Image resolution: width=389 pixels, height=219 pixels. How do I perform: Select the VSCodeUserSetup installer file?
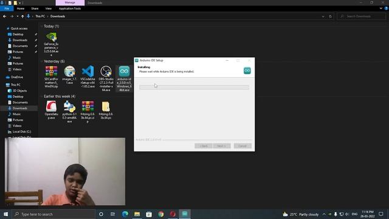tap(88, 77)
